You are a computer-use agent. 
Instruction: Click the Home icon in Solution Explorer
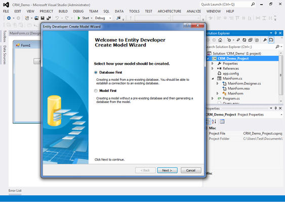coord(220,40)
